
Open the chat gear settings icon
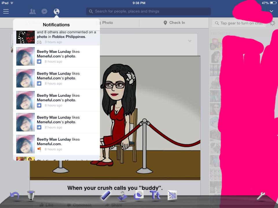click(272, 23)
